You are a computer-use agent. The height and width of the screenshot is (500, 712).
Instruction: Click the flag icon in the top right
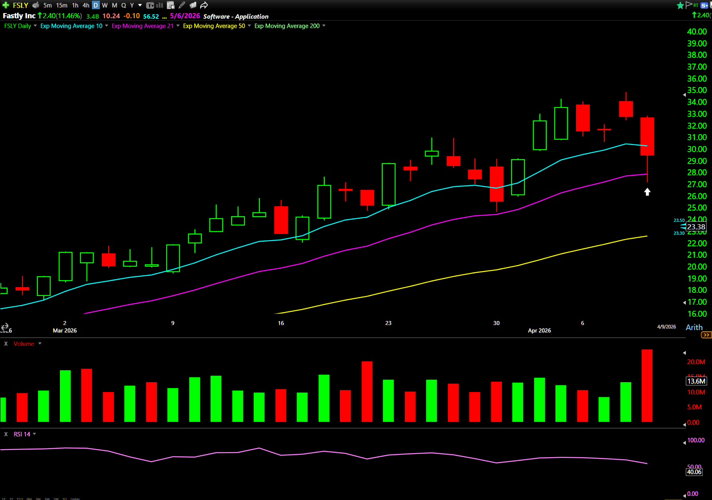click(x=689, y=5)
